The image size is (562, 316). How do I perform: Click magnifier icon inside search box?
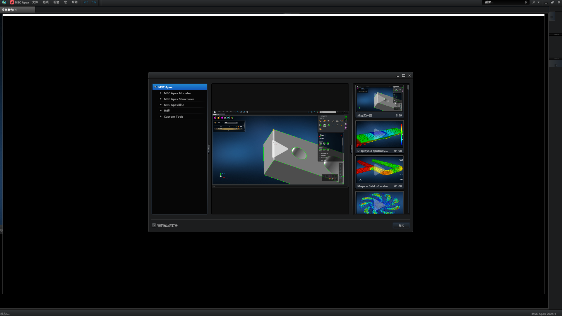(526, 2)
